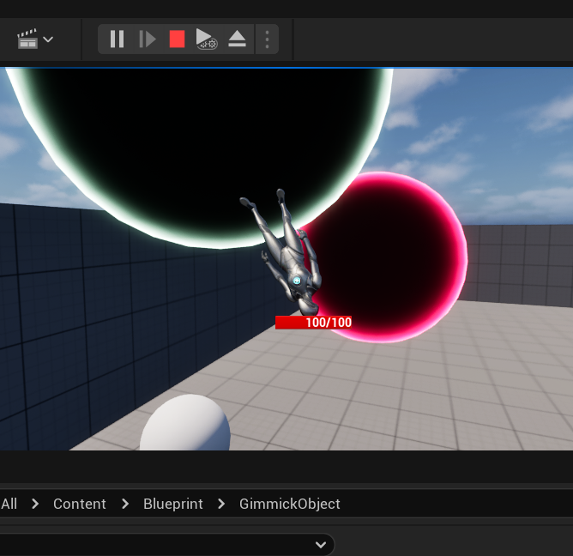573x556 pixels.
Task: Go to the All root in breadcrumb
Action: click(9, 504)
